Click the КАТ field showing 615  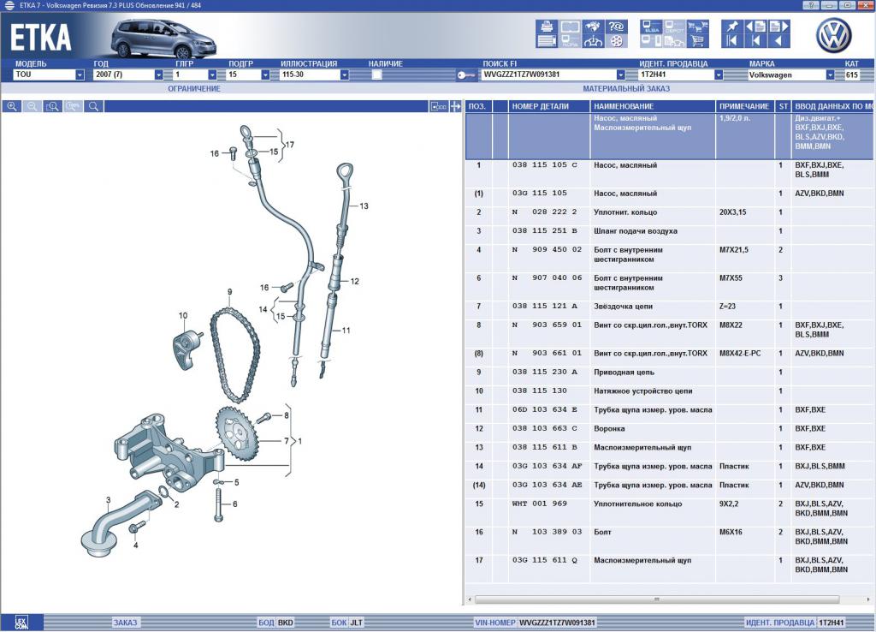coord(852,75)
